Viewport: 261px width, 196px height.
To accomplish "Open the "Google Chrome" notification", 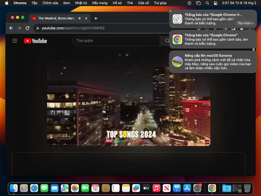I will coord(213,39).
